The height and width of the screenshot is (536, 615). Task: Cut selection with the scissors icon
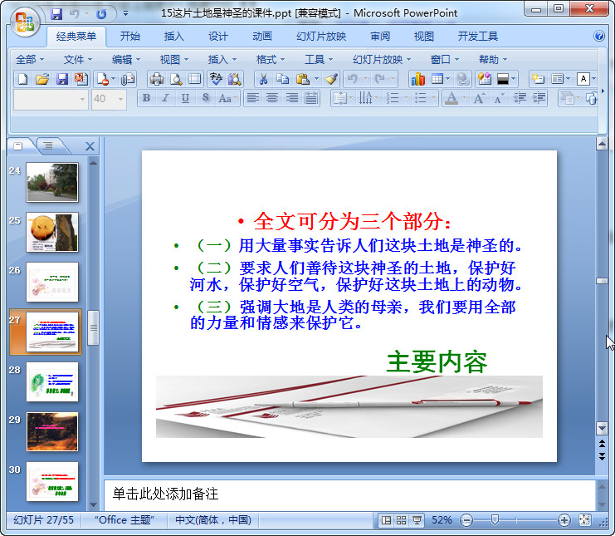coord(264,79)
